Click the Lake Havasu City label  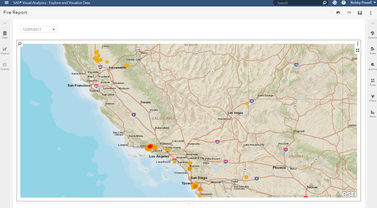coord(254,145)
